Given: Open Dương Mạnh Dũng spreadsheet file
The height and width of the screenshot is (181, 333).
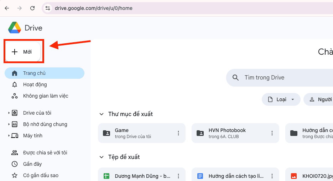Looking at the screenshot, I should pyautogui.click(x=142, y=175).
